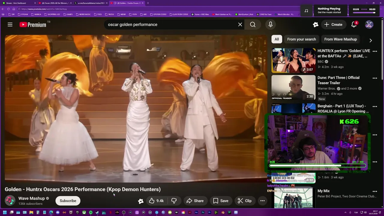The height and width of the screenshot is (216, 384).
Task: Open Xbox app from taskbar
Action: pyautogui.click(x=84, y=212)
